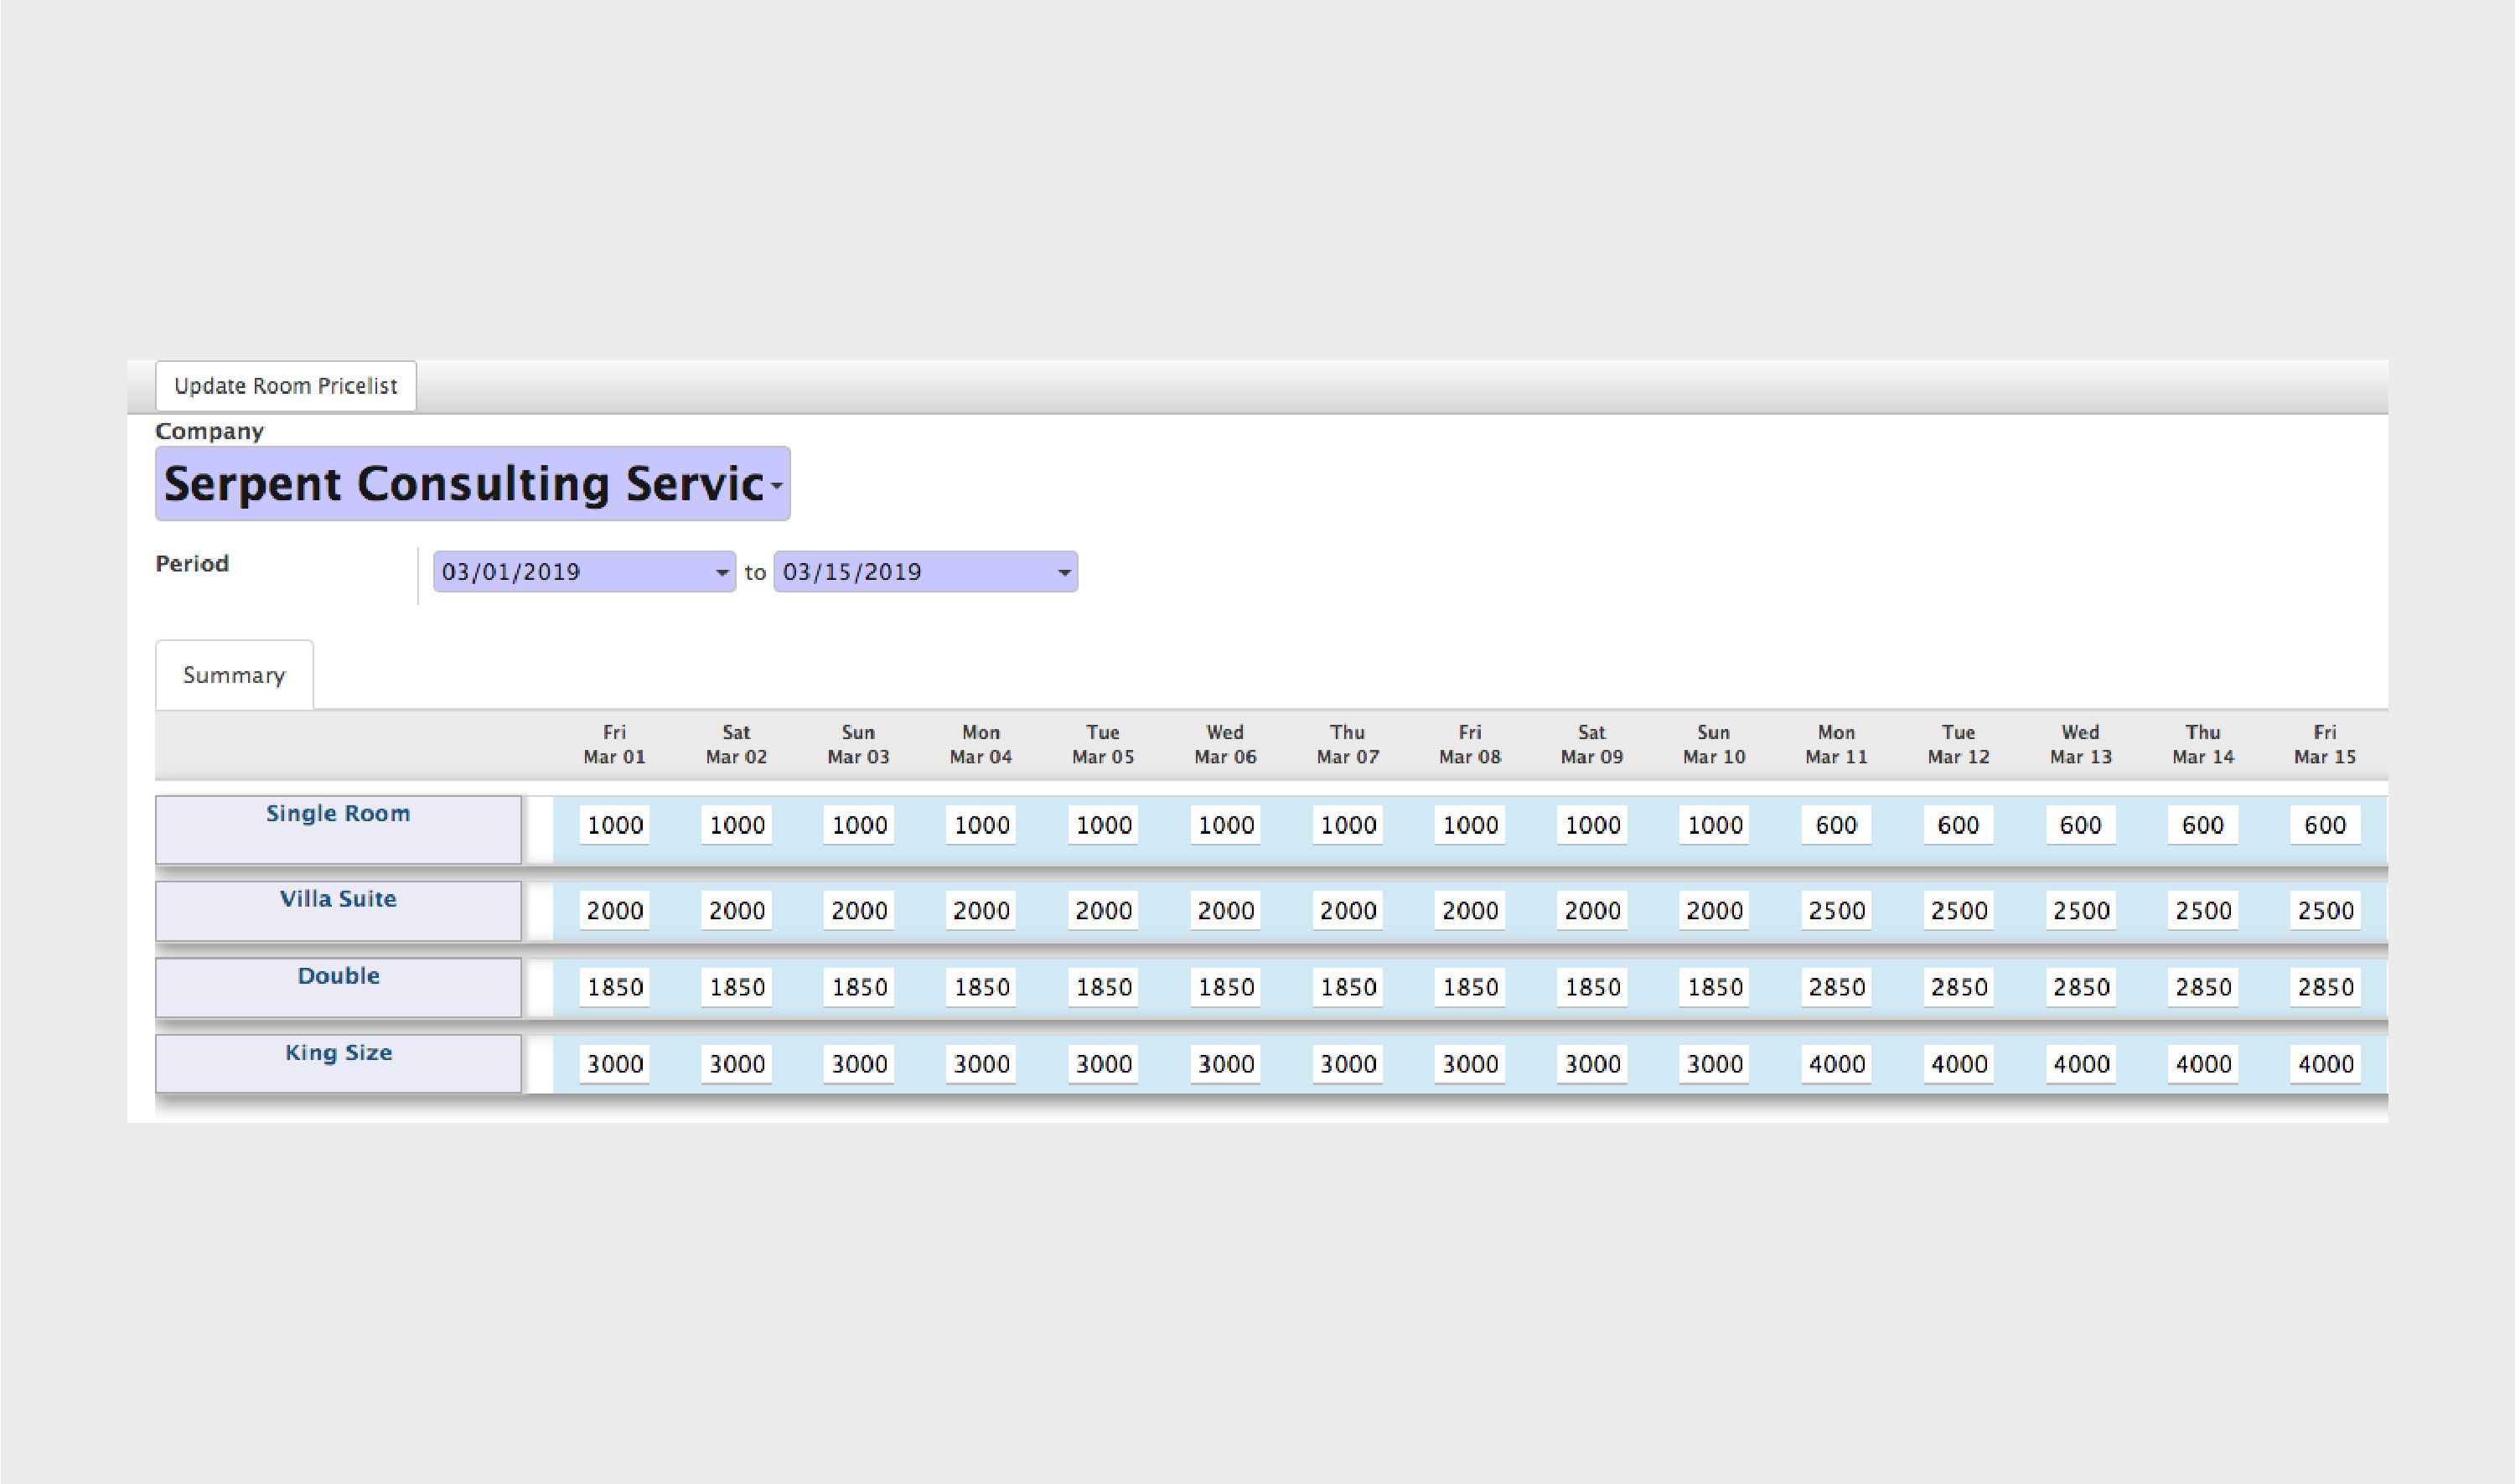The width and height of the screenshot is (2515, 1484).
Task: Edit King Size price for Mar 01
Action: (614, 1064)
